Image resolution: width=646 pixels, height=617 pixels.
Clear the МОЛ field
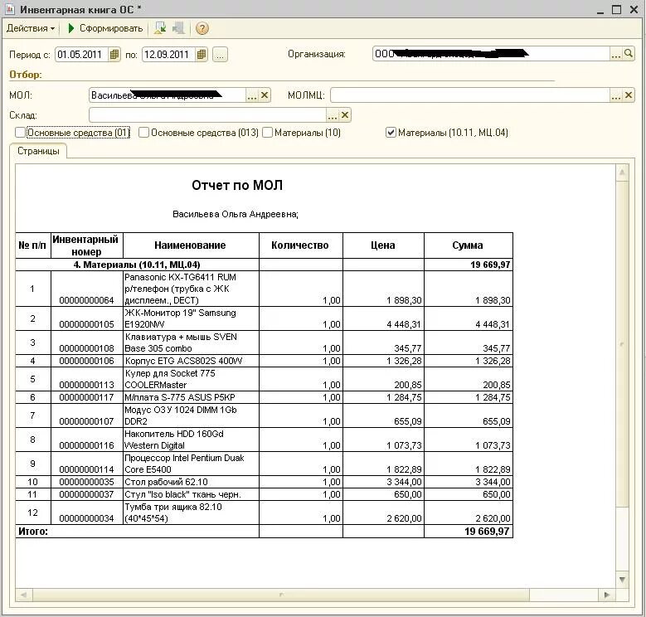[x=265, y=95]
